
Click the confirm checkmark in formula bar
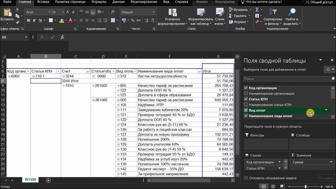[x=52, y=37]
